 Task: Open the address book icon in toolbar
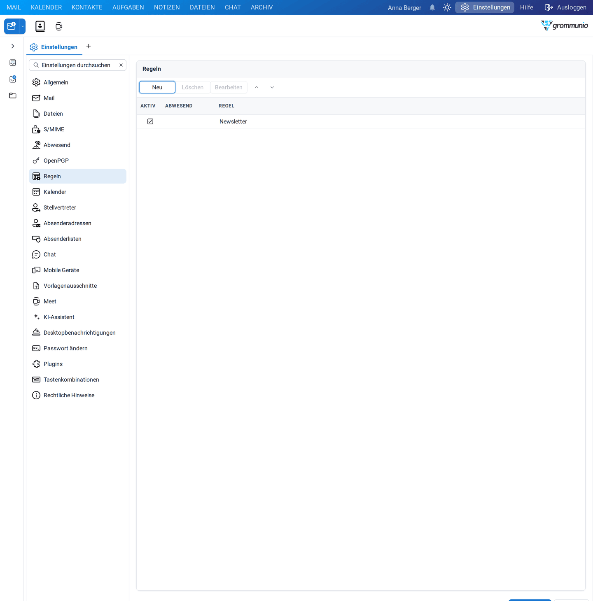pos(40,26)
